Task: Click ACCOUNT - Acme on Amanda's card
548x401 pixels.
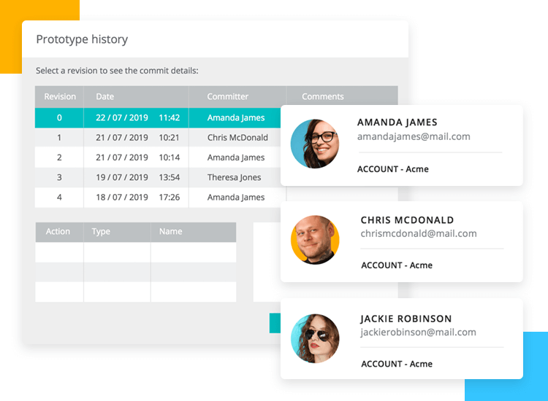Action: [x=393, y=169]
